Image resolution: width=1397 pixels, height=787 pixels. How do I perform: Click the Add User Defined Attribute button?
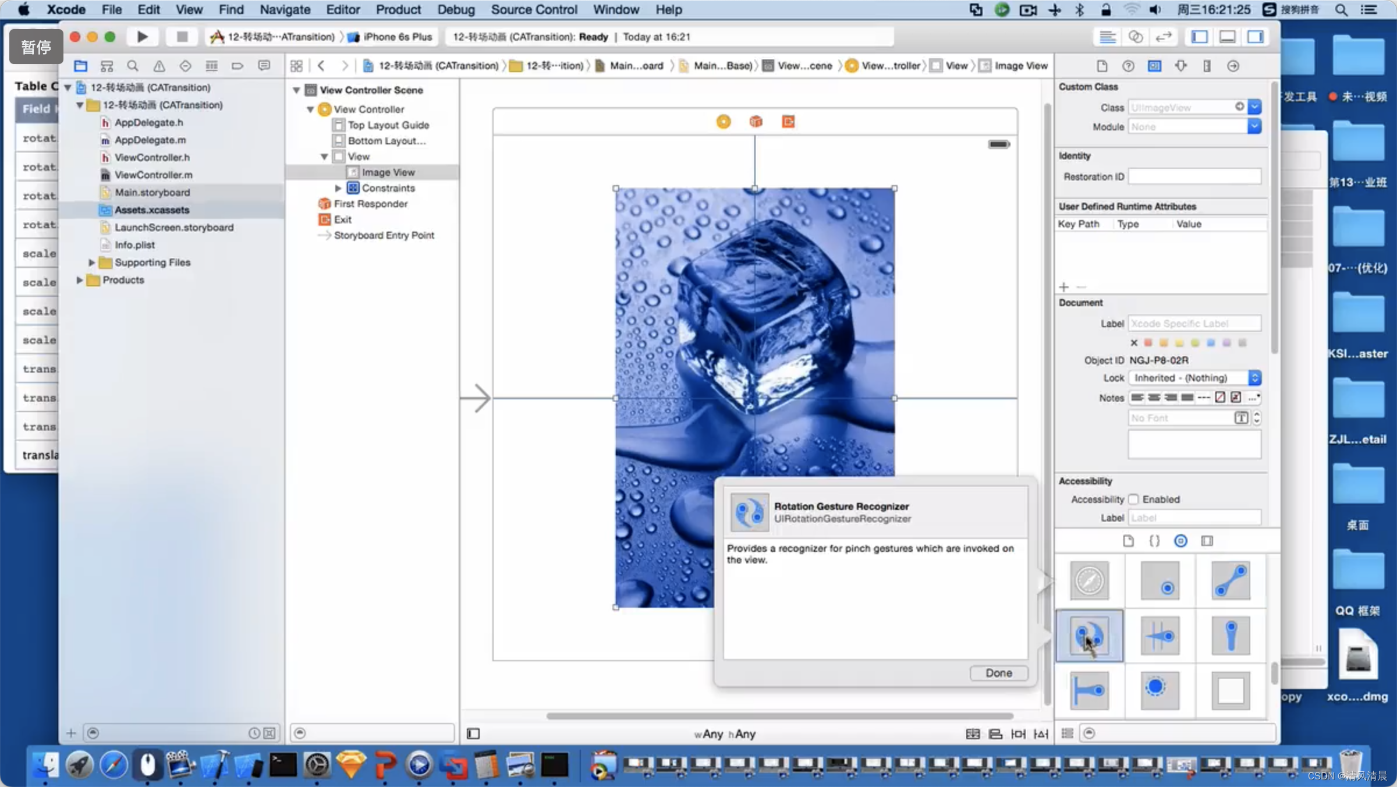[1063, 286]
